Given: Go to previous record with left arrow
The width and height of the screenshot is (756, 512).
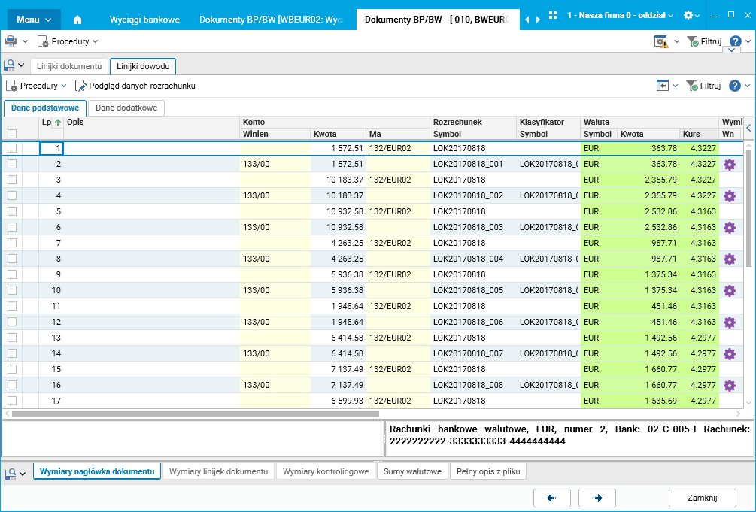Looking at the screenshot, I should click(x=552, y=498).
